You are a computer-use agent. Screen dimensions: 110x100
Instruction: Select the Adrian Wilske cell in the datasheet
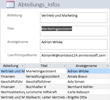[88, 71]
